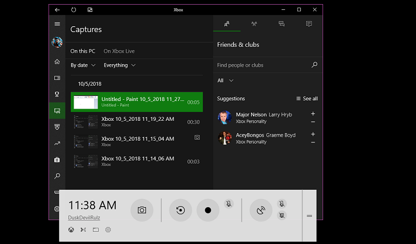
Task: Open Trending arrow icon in the sidebar
Action: [x=57, y=144]
